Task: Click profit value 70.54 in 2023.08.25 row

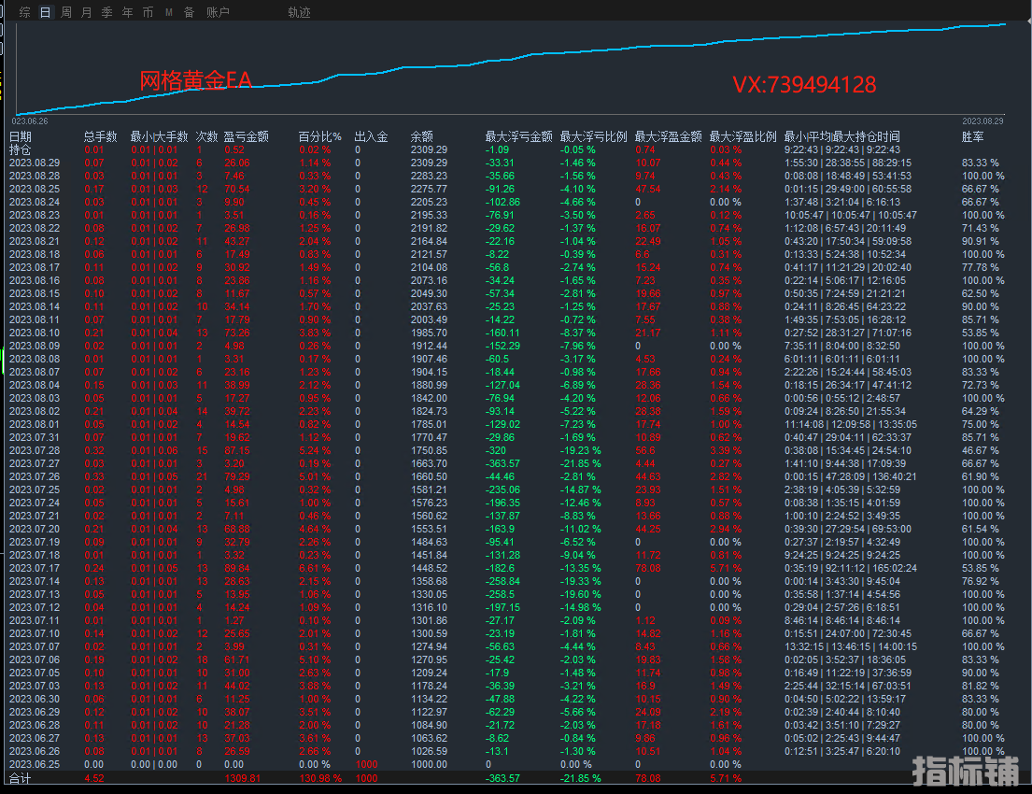Action: 237,189
